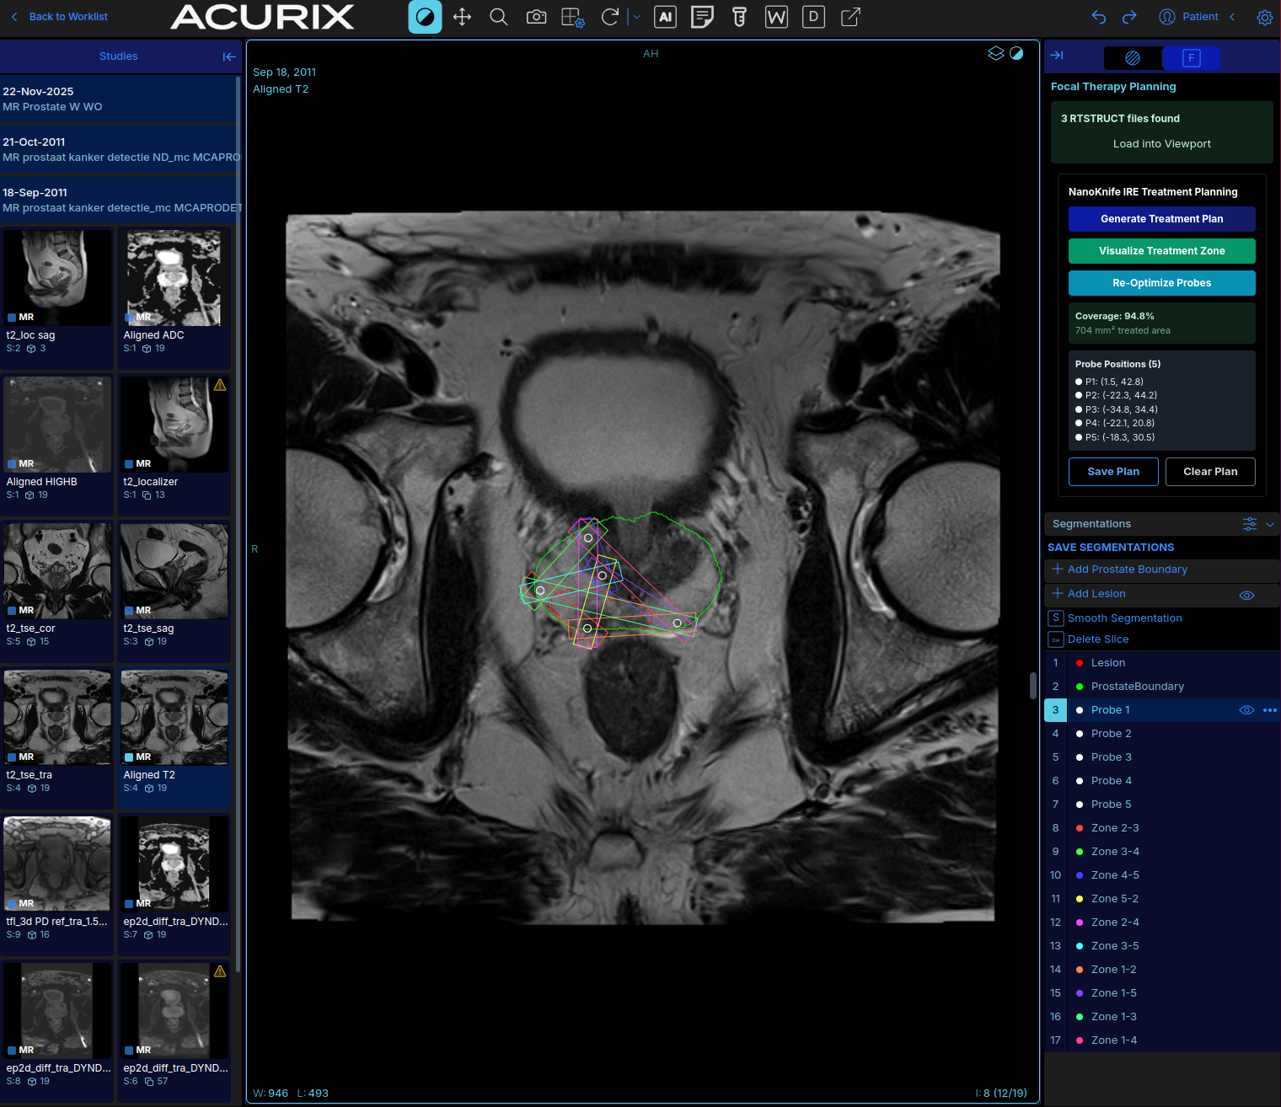This screenshot has width=1281, height=1107.
Task: Open the layout grid settings tool
Action: [572, 17]
